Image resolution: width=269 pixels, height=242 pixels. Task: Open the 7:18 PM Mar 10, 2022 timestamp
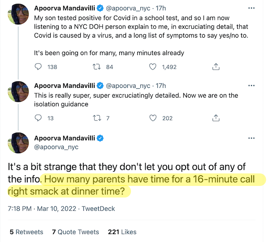(x=42, y=208)
